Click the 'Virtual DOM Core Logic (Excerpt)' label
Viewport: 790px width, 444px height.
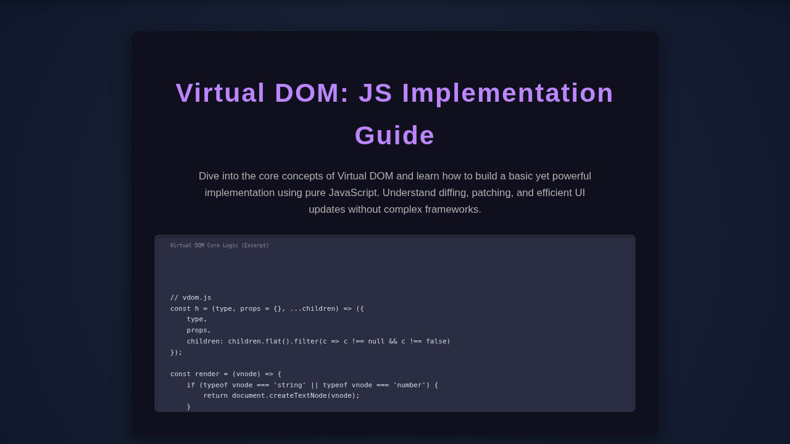[x=220, y=245]
